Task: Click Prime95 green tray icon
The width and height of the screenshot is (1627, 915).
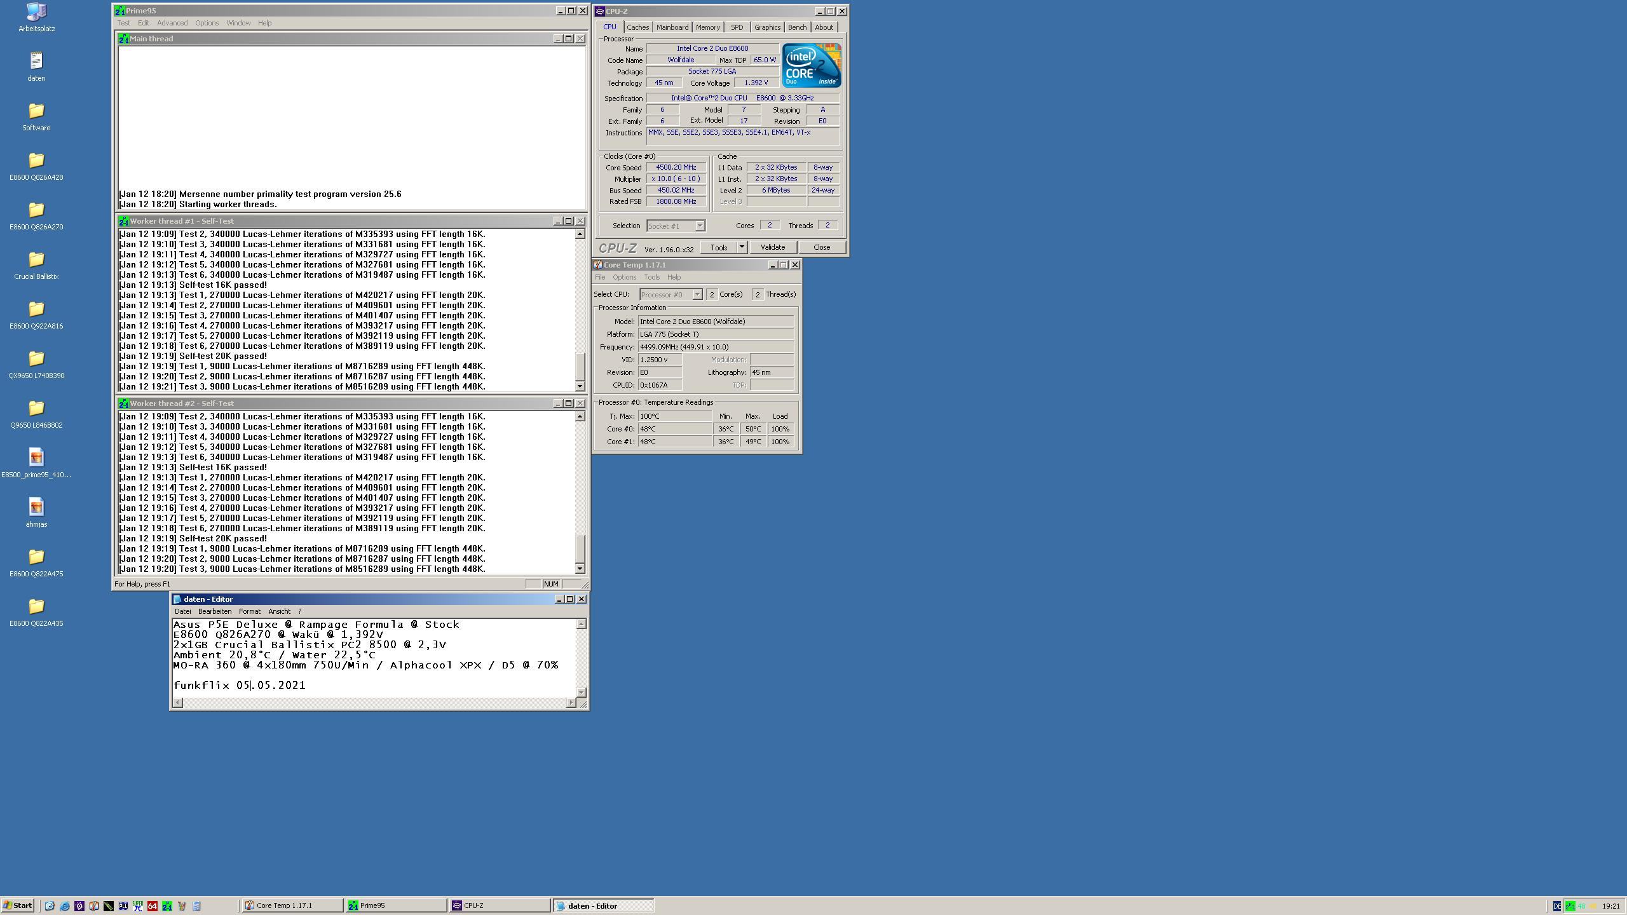Action: (1570, 906)
